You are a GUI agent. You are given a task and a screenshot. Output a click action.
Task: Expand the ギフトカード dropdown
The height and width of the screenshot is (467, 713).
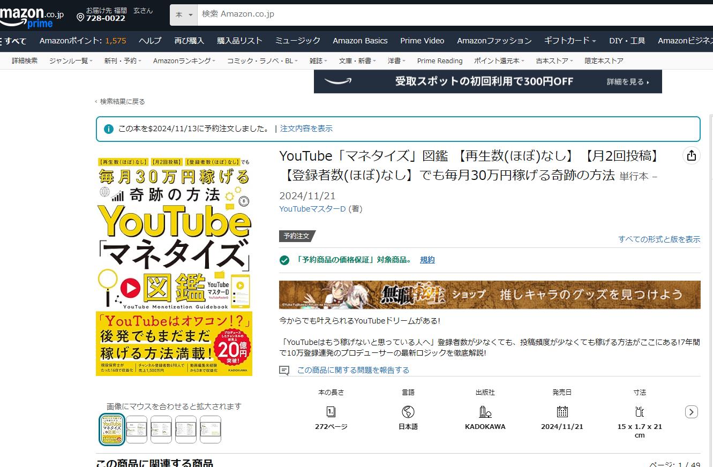coord(570,41)
